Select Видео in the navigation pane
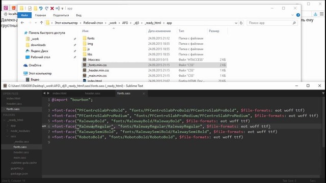This screenshot has width=326, height=183. [x=35, y=79]
